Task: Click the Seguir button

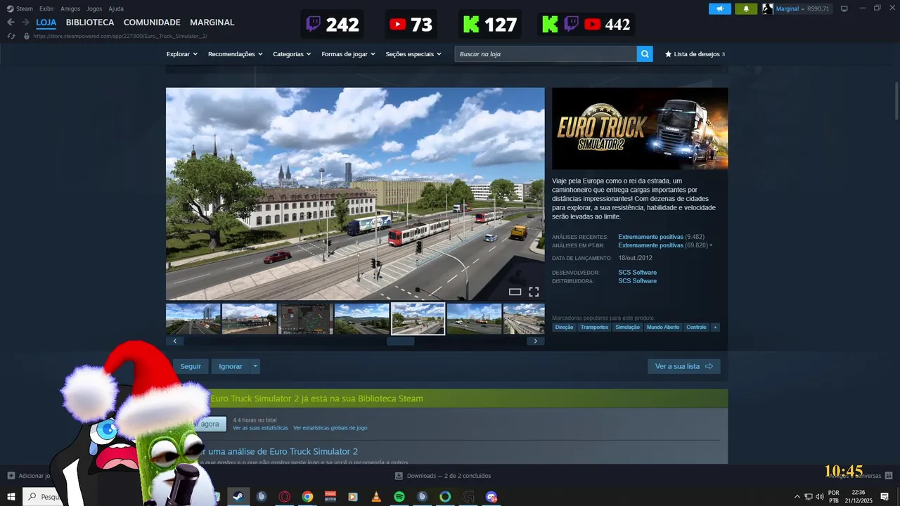Action: [191, 366]
